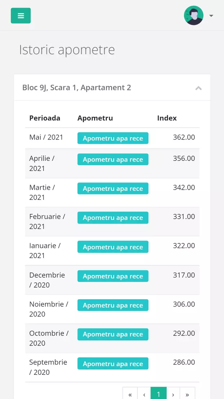Collapse the Bloc 9J apartment panel
This screenshot has width=224, height=399.
198,88
